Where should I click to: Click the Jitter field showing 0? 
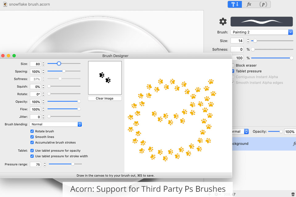pyautogui.click(x=35, y=117)
